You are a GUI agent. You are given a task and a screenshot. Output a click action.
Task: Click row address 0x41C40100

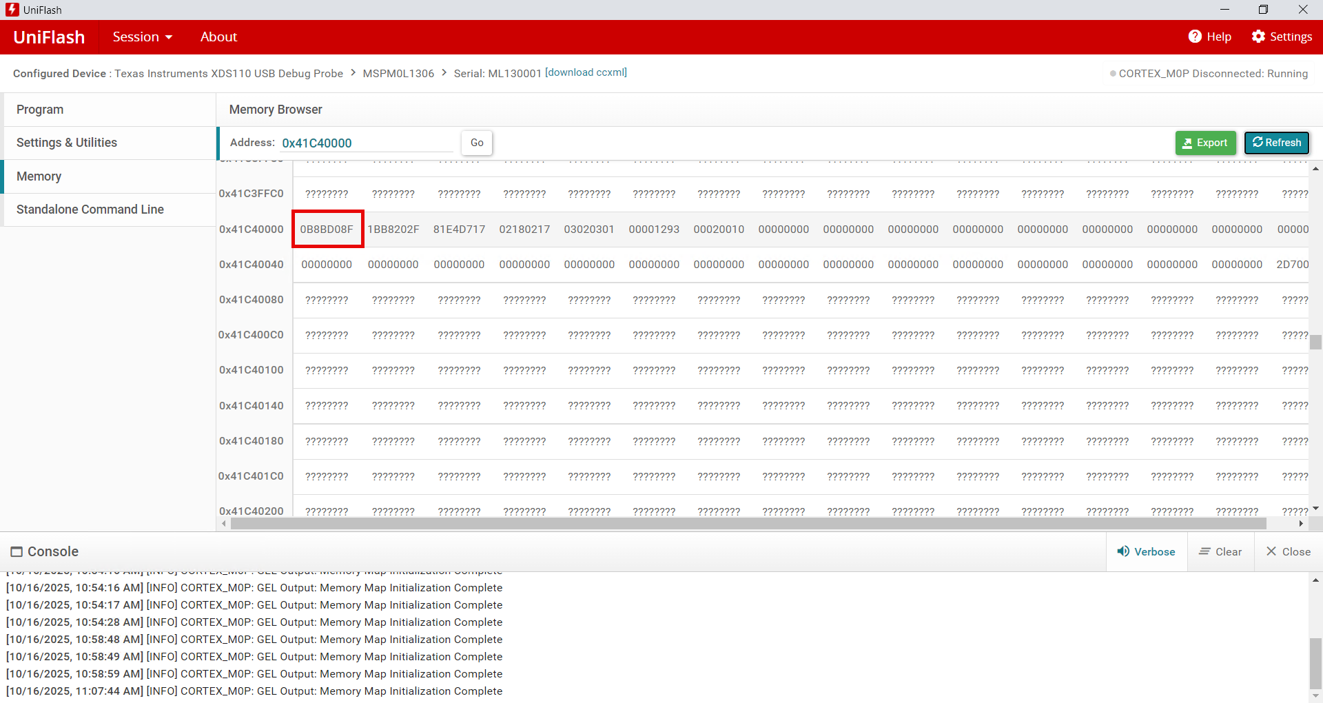coord(252,370)
